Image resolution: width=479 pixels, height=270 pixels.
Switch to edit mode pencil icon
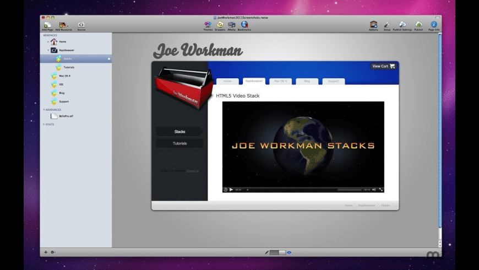[266, 252]
